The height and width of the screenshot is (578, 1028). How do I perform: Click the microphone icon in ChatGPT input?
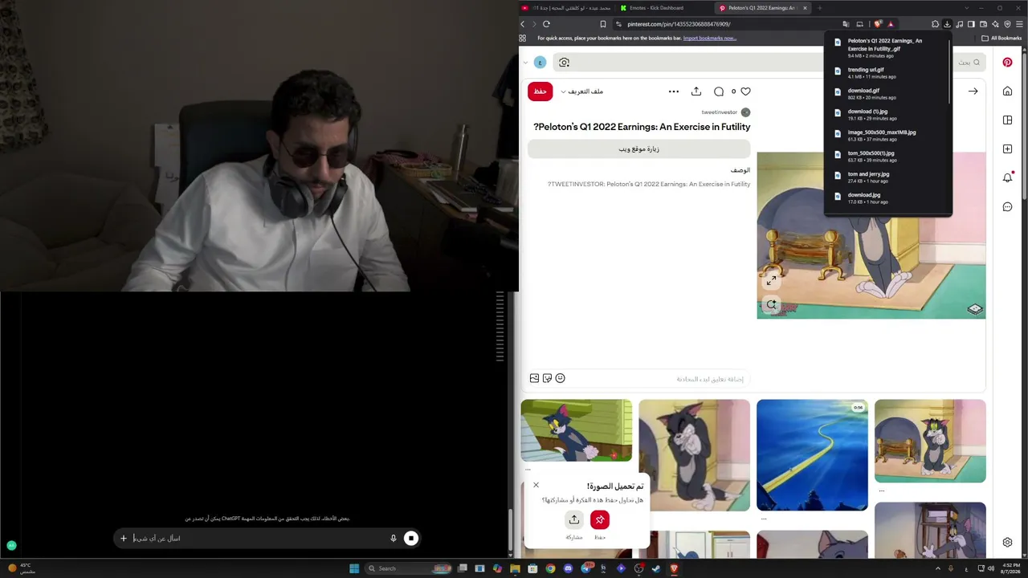click(x=394, y=539)
